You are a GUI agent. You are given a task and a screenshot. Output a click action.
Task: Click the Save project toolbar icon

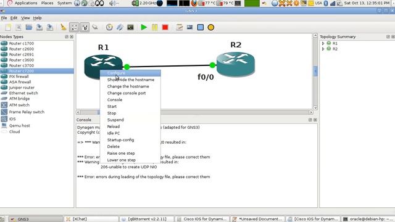[x=39, y=27]
